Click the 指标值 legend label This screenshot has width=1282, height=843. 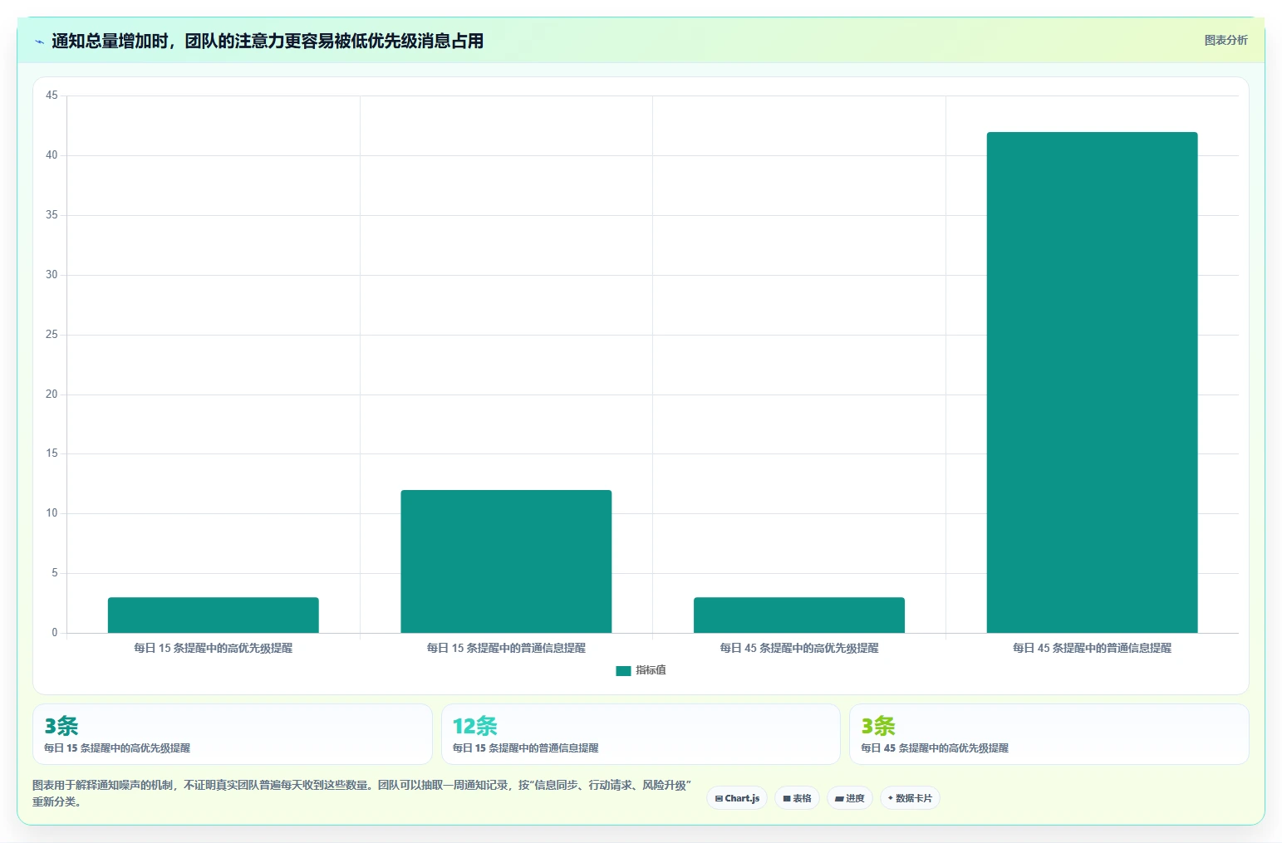coord(651,670)
